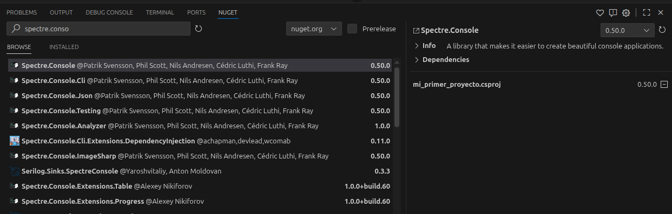Click the Spectre.Console.Json package icon

[15, 96]
